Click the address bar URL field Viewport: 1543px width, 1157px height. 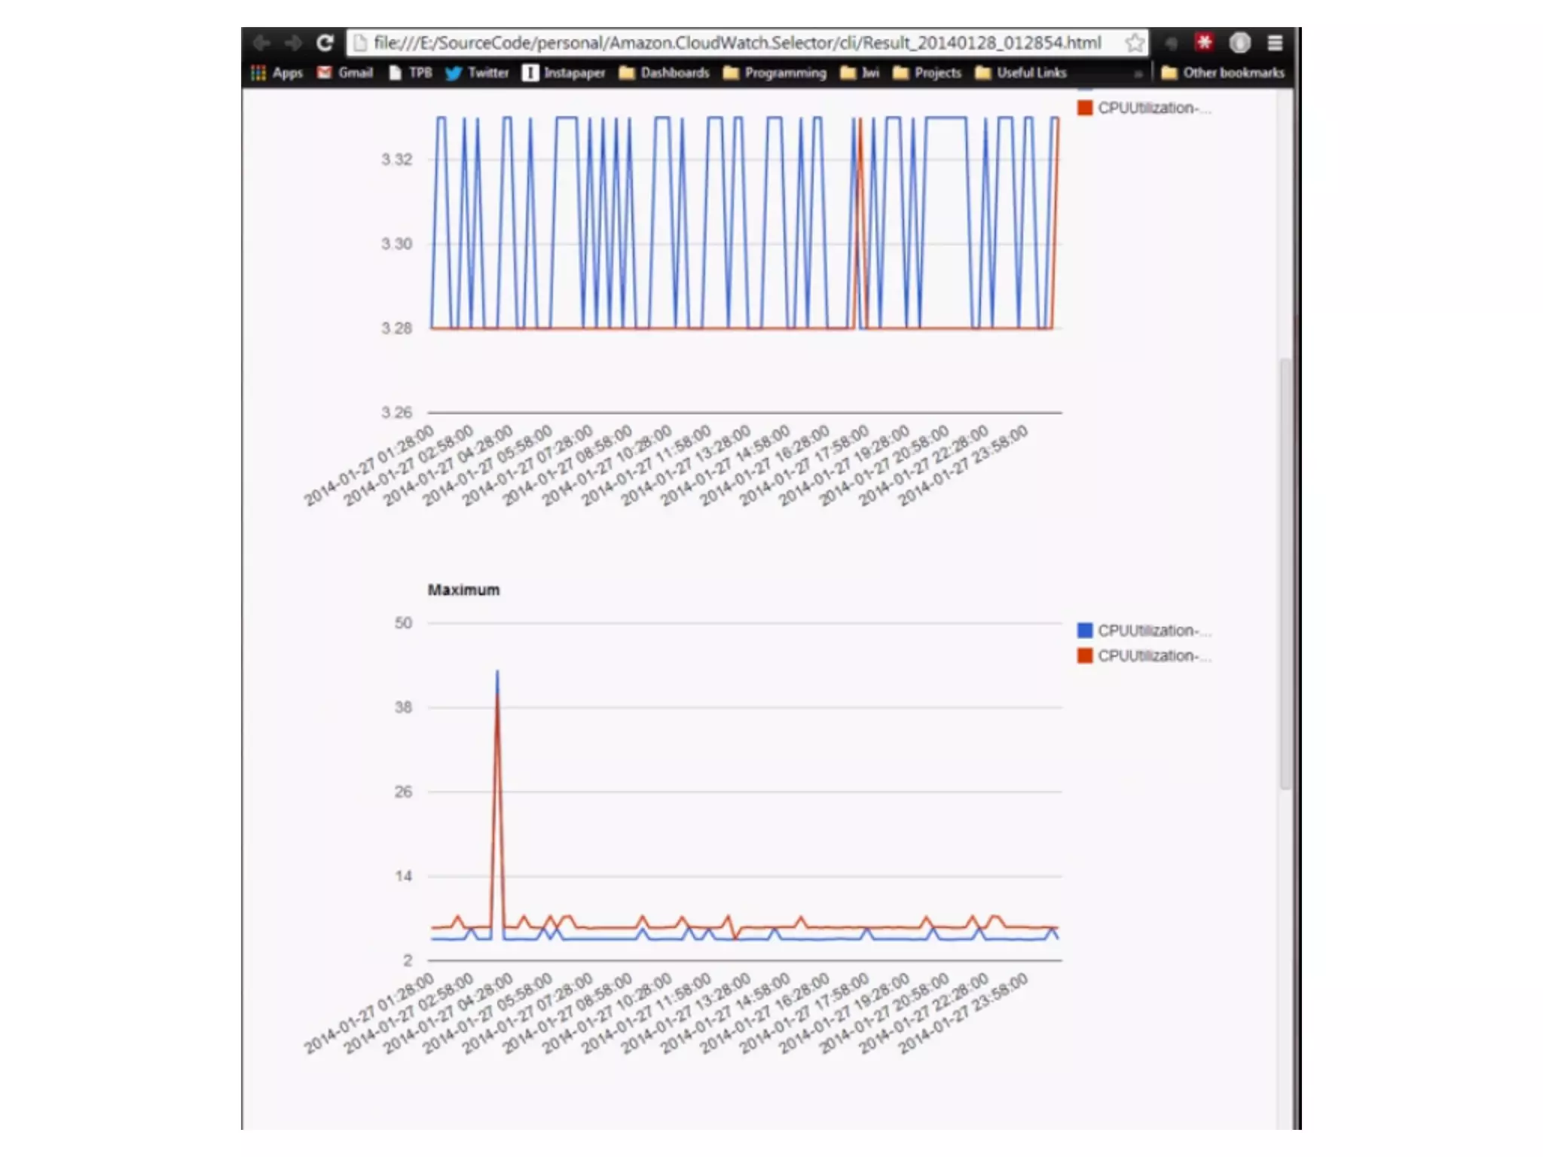point(737,43)
